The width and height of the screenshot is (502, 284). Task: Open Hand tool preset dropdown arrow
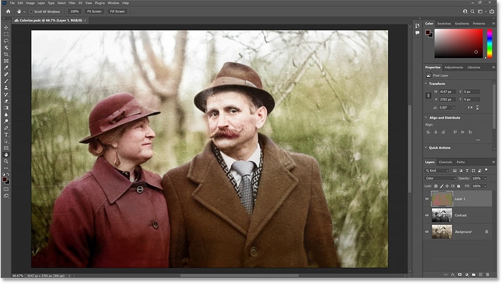click(x=24, y=12)
